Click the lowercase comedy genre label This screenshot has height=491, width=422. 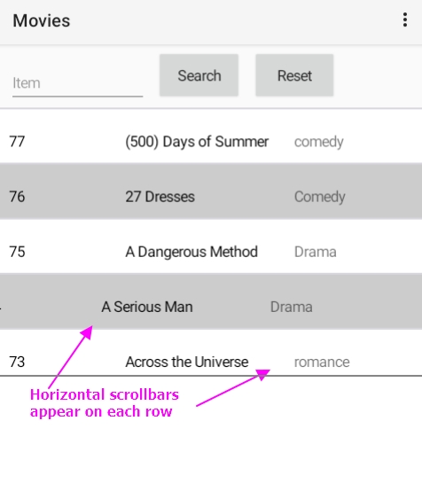point(319,142)
